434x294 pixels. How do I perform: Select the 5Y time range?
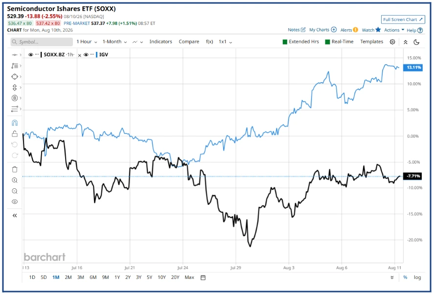click(149, 277)
